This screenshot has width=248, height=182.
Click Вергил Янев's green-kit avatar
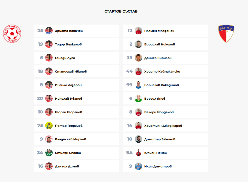click(138, 98)
